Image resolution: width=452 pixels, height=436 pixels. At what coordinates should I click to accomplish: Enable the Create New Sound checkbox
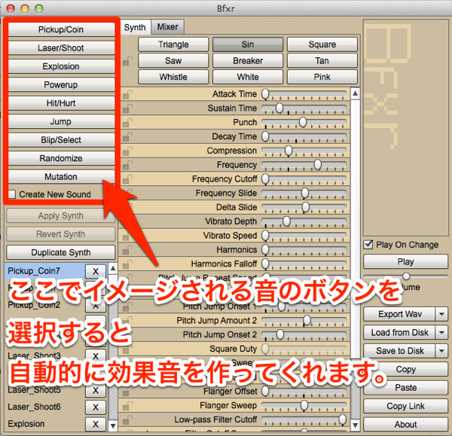[x=12, y=194]
